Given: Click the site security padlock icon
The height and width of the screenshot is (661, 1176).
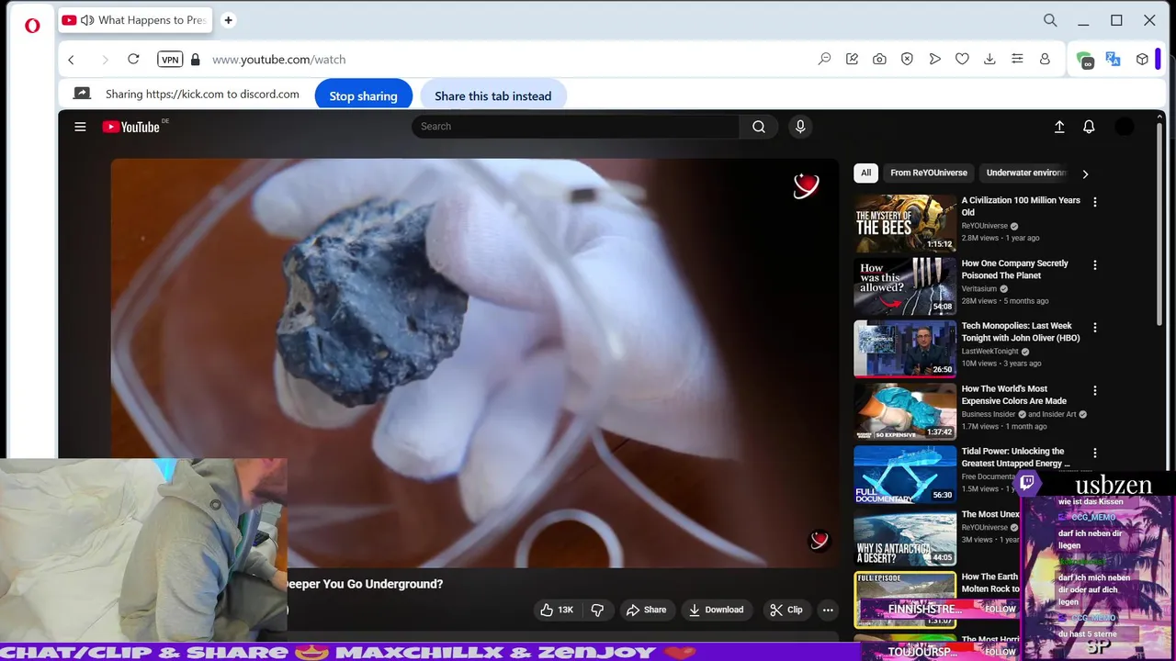Looking at the screenshot, I should tap(195, 60).
